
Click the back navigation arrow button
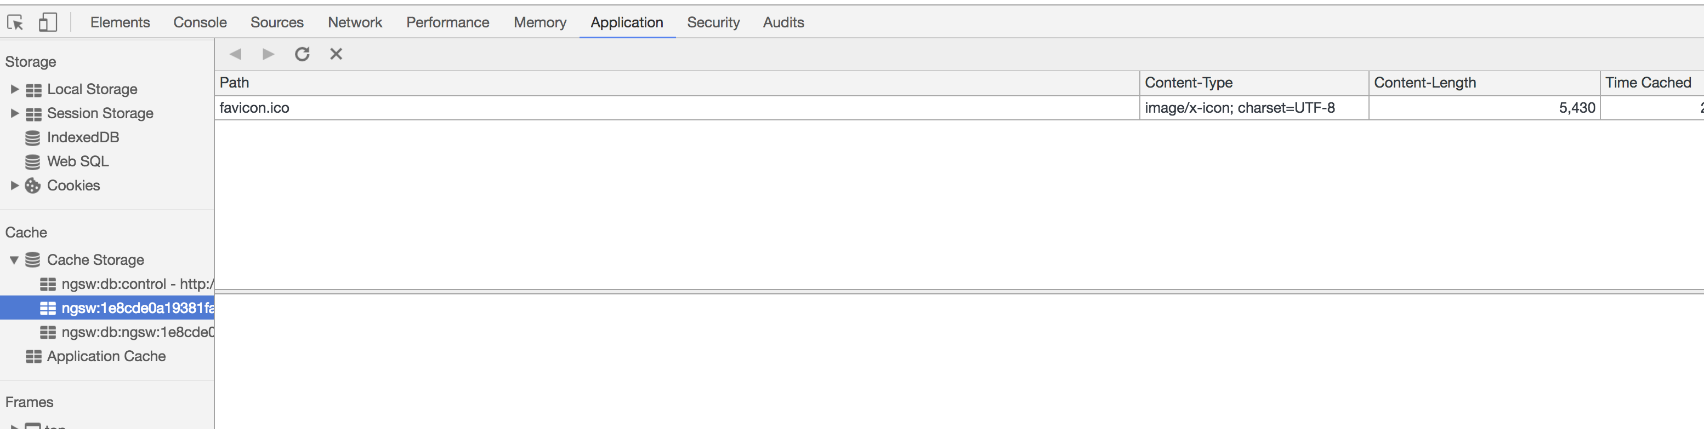click(x=236, y=54)
